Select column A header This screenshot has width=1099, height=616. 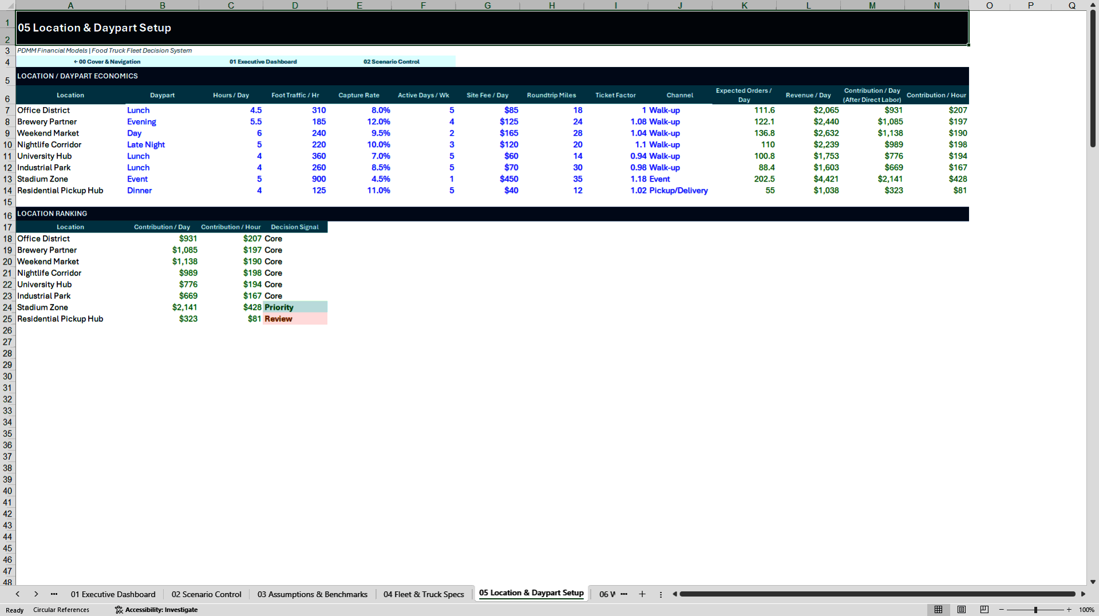click(x=70, y=5)
